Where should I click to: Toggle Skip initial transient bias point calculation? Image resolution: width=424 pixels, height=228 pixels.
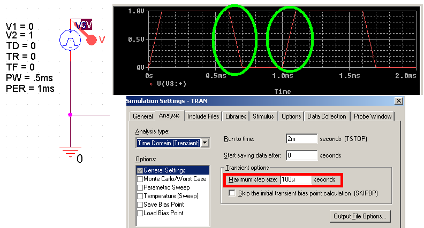click(x=232, y=193)
